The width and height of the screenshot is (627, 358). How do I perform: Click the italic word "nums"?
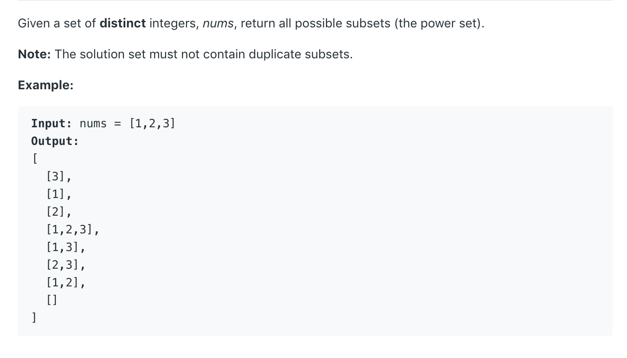(x=218, y=23)
